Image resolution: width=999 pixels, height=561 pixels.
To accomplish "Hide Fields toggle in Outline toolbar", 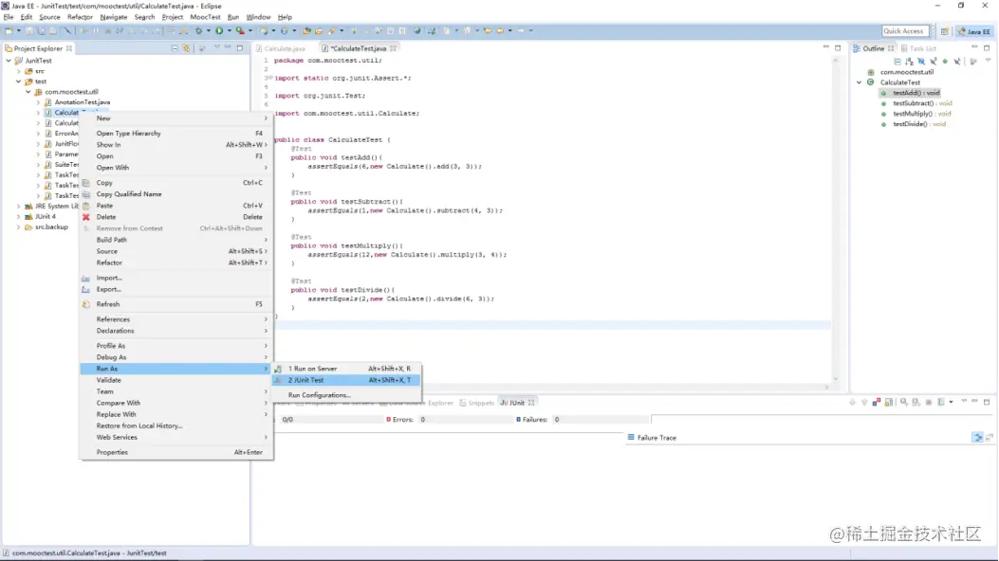I will 921,61.
